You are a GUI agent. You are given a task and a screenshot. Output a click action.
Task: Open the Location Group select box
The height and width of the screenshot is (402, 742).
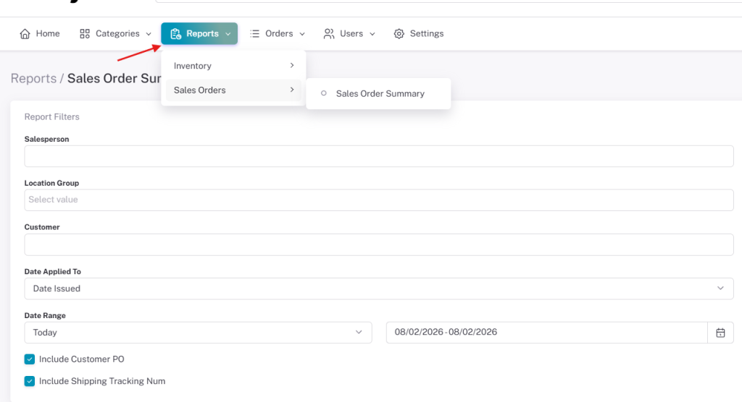378,200
